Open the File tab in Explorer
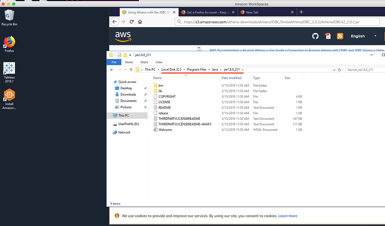The image size is (385, 226). click(114, 62)
